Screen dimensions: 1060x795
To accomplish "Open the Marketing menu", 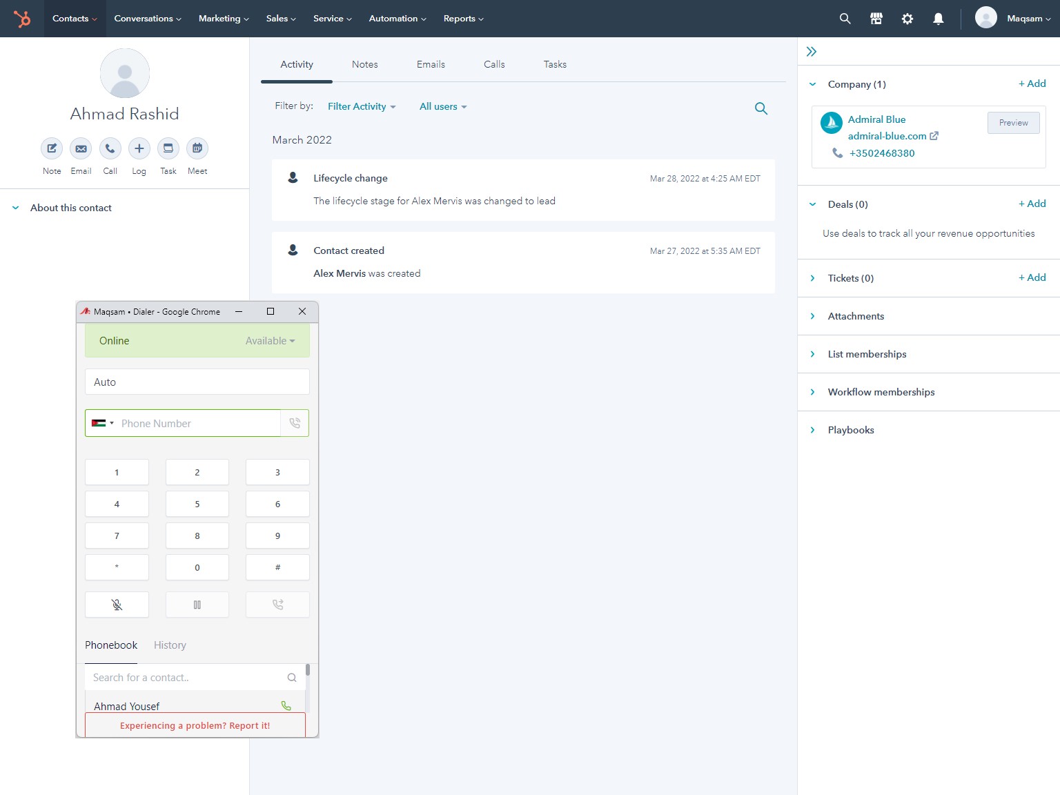I will coord(224,19).
